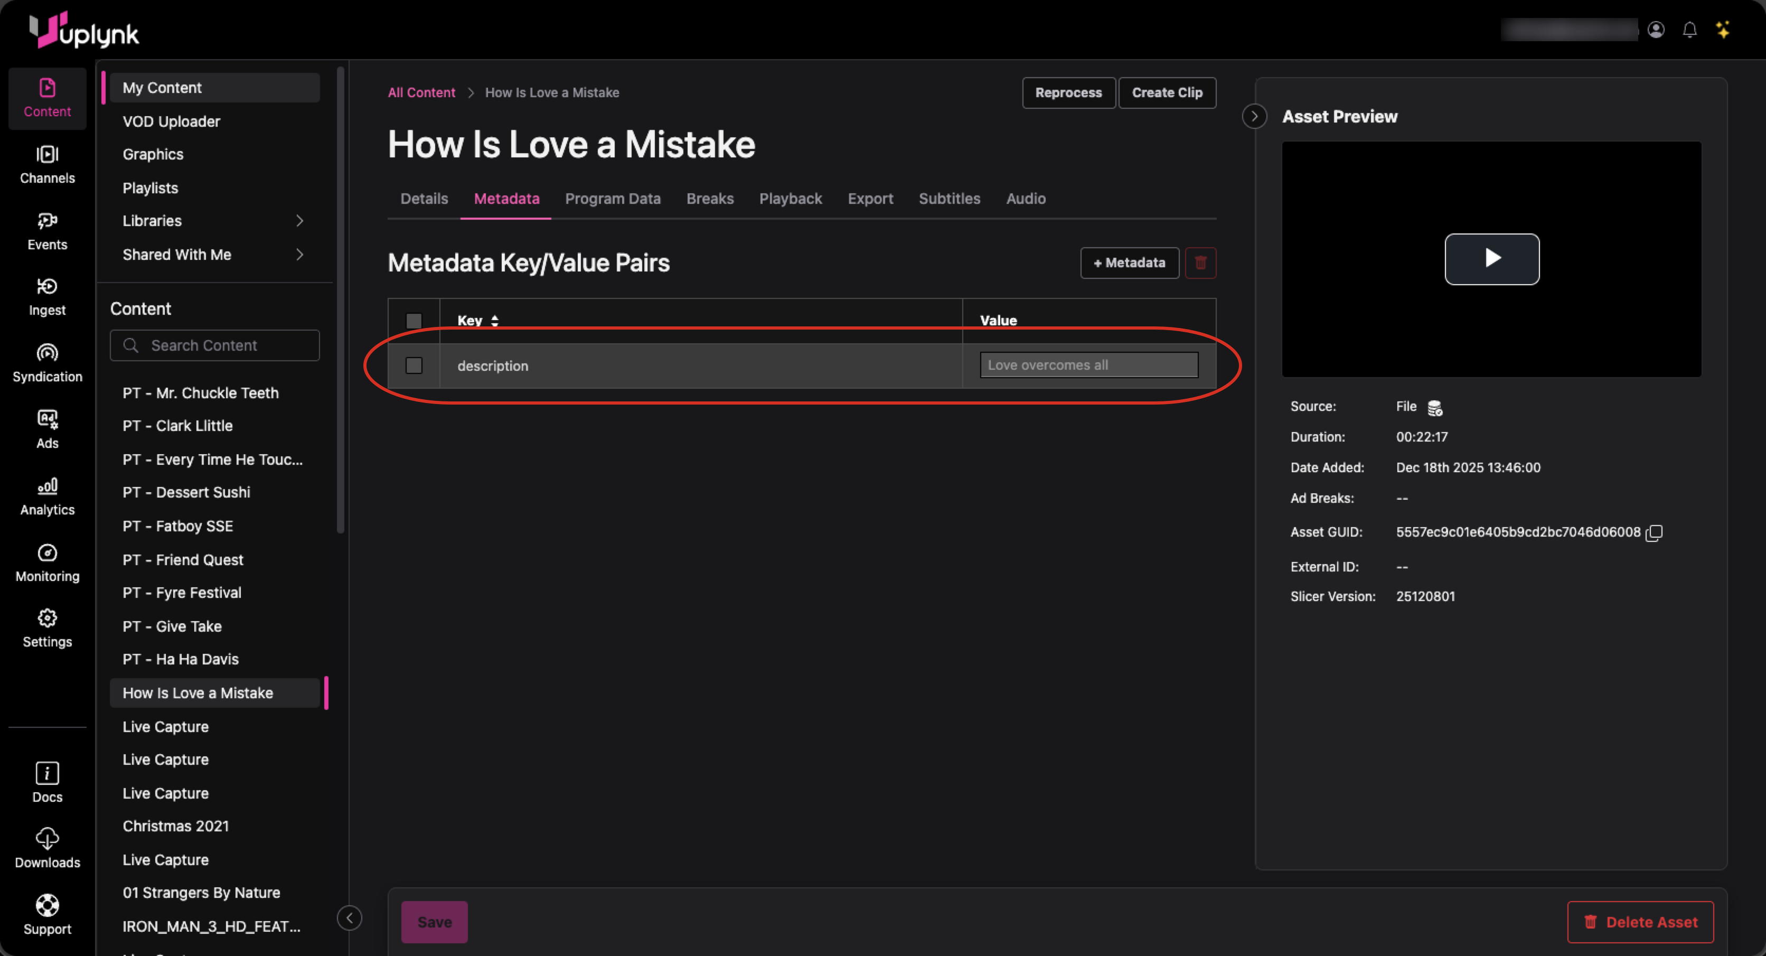Open the Analytics section icon
The width and height of the screenshot is (1766, 956).
click(48, 486)
